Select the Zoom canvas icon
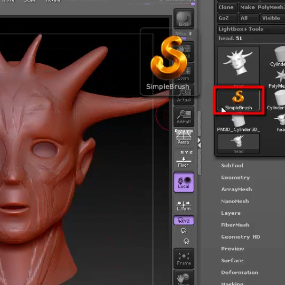 tap(184, 73)
